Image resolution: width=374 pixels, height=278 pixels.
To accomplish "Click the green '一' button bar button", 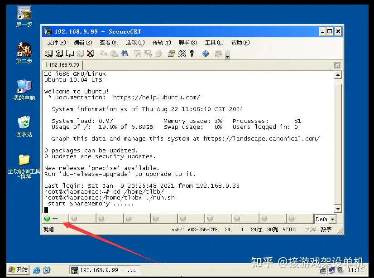I will tap(55, 218).
